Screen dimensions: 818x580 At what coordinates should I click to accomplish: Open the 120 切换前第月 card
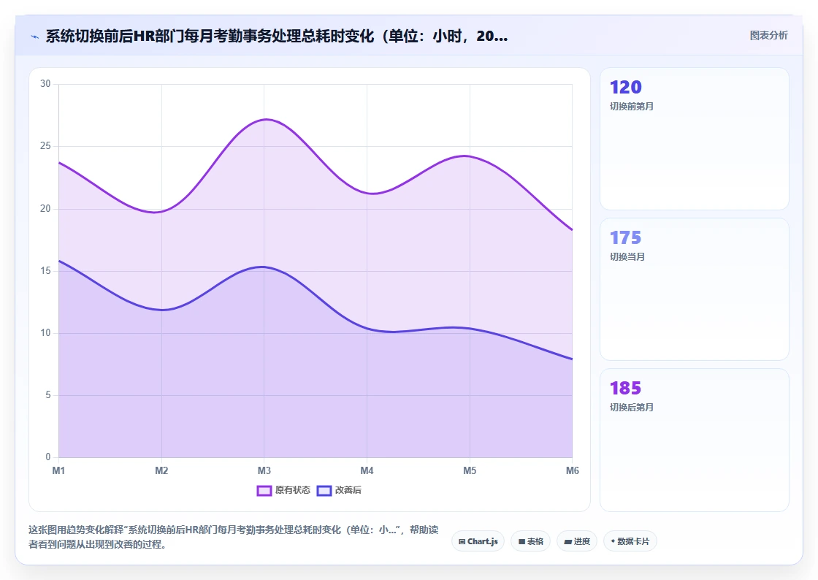(x=695, y=139)
